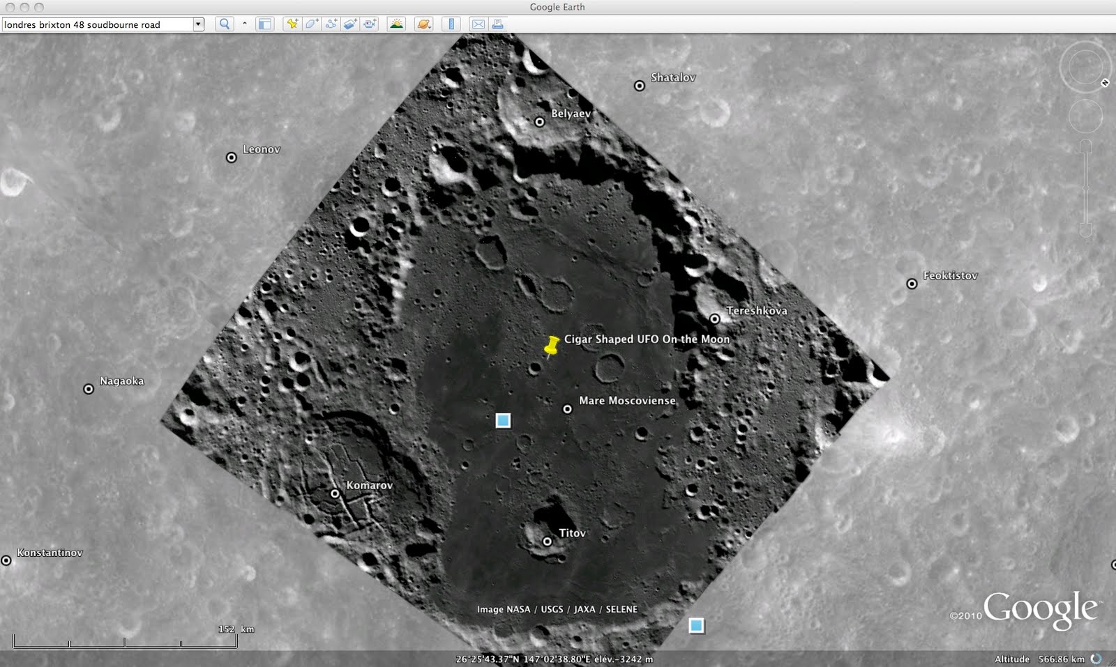Click the coordinates readout in the status bar
Screen dimensions: 1116x667
(x=555, y=659)
